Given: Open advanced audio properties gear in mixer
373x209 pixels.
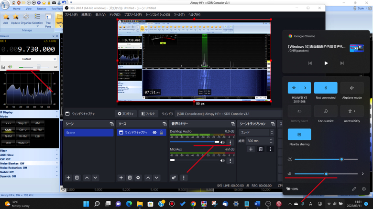Looking at the screenshot, I should point(174,178).
